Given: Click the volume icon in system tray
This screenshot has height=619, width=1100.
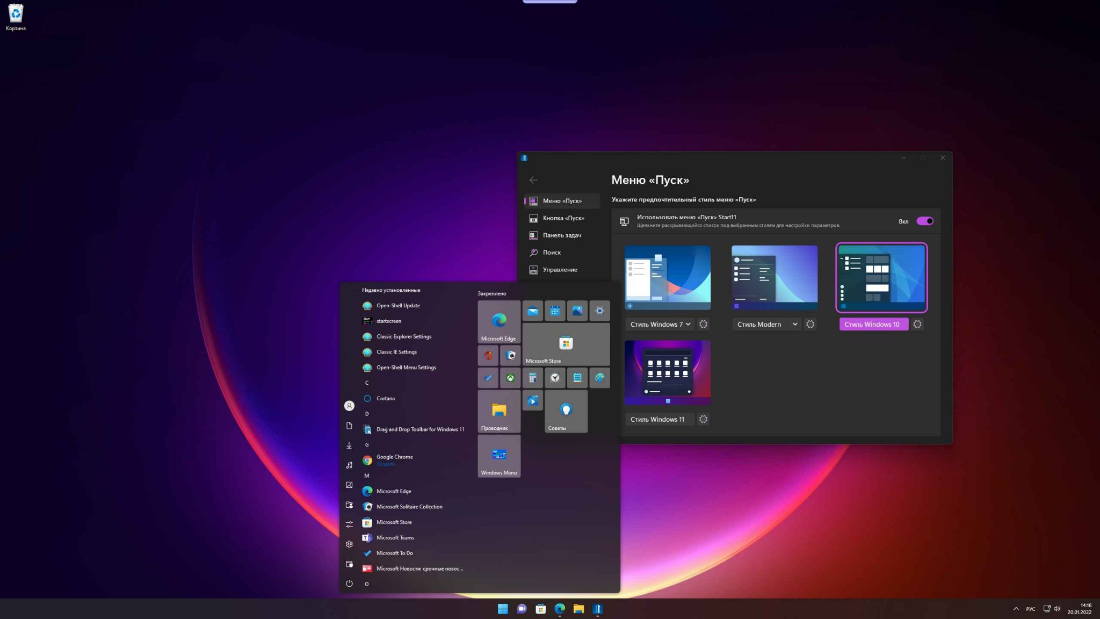Looking at the screenshot, I should pos(1057,609).
